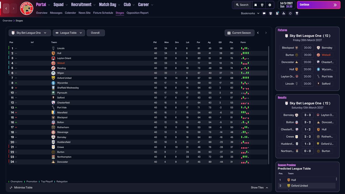Open the messages speech bubble bookmark
345x194 pixels.
coord(264,13)
